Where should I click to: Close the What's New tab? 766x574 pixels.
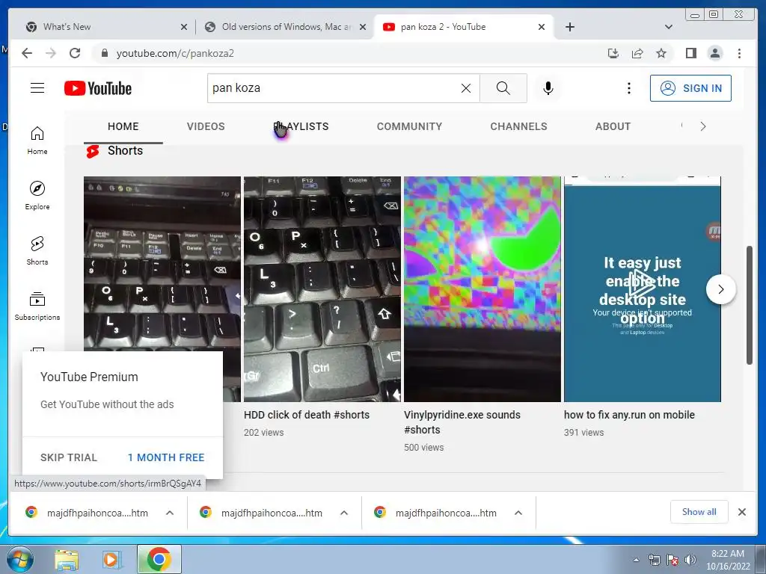pos(184,27)
